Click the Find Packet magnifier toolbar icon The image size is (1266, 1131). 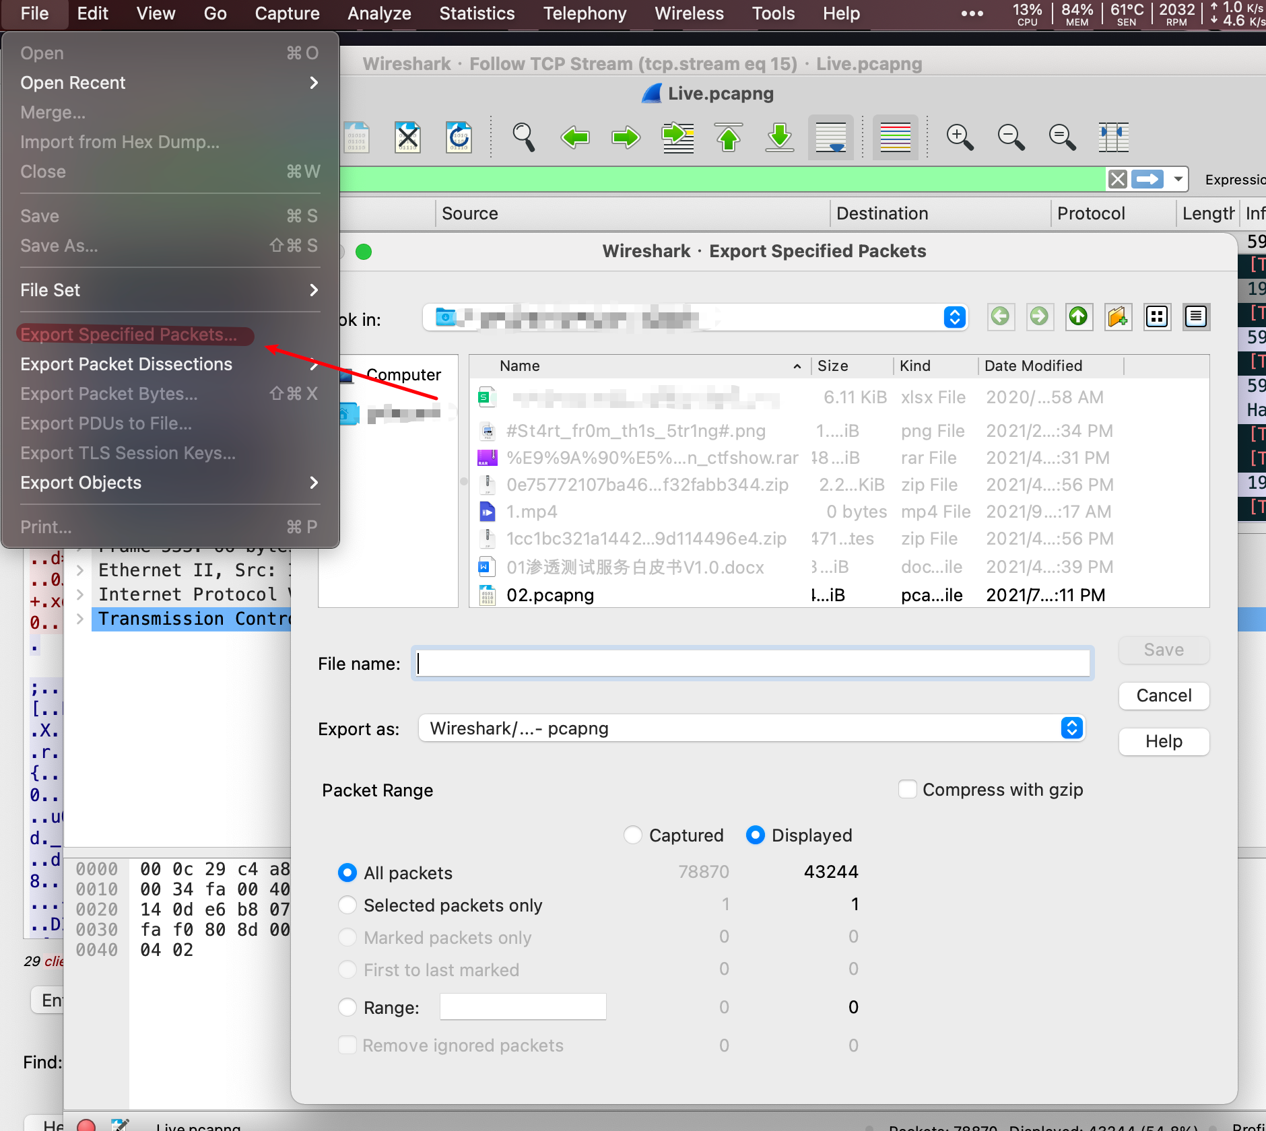click(523, 137)
